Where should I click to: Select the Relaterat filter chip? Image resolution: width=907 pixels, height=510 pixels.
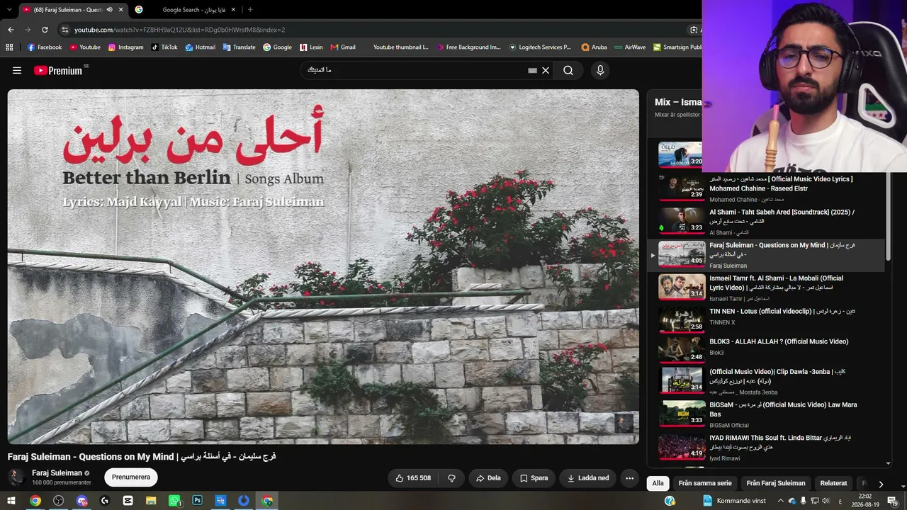click(833, 483)
